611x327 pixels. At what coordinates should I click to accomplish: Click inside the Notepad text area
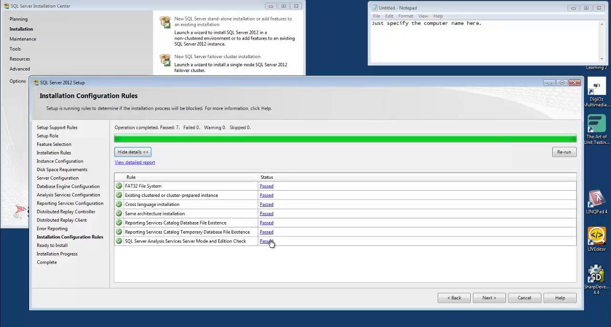pos(485,41)
